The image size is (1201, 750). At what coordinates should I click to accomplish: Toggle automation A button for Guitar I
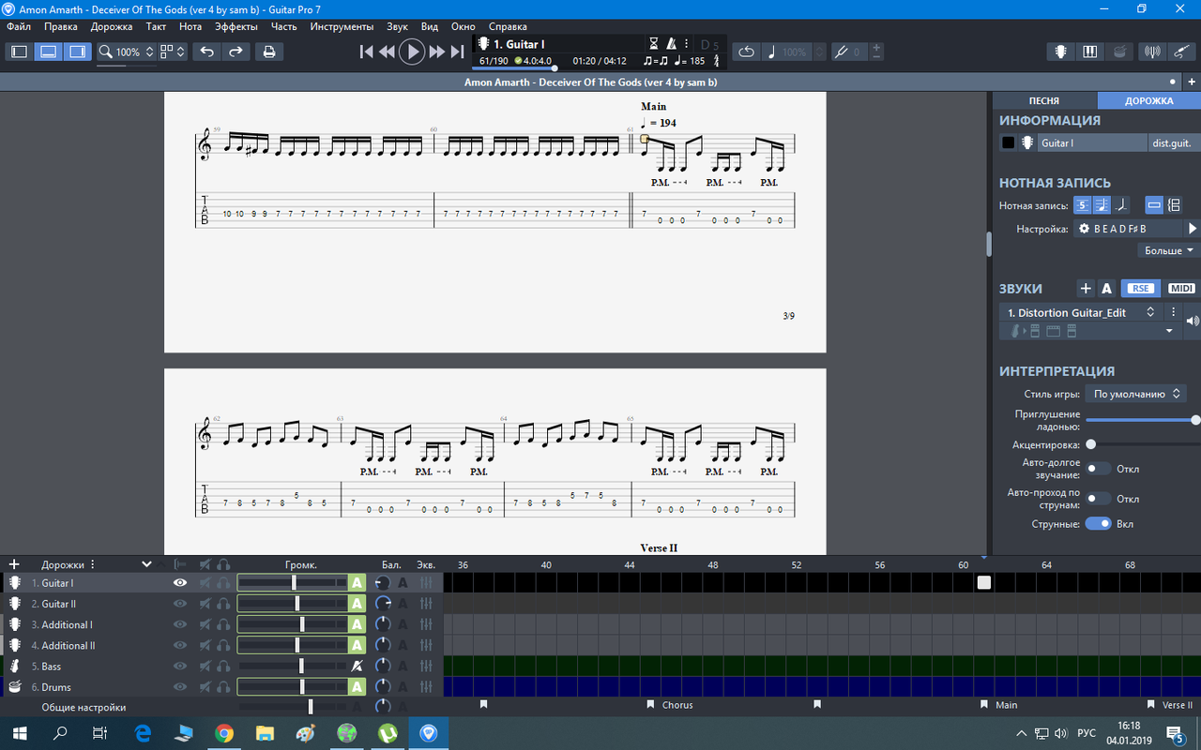coord(357,583)
